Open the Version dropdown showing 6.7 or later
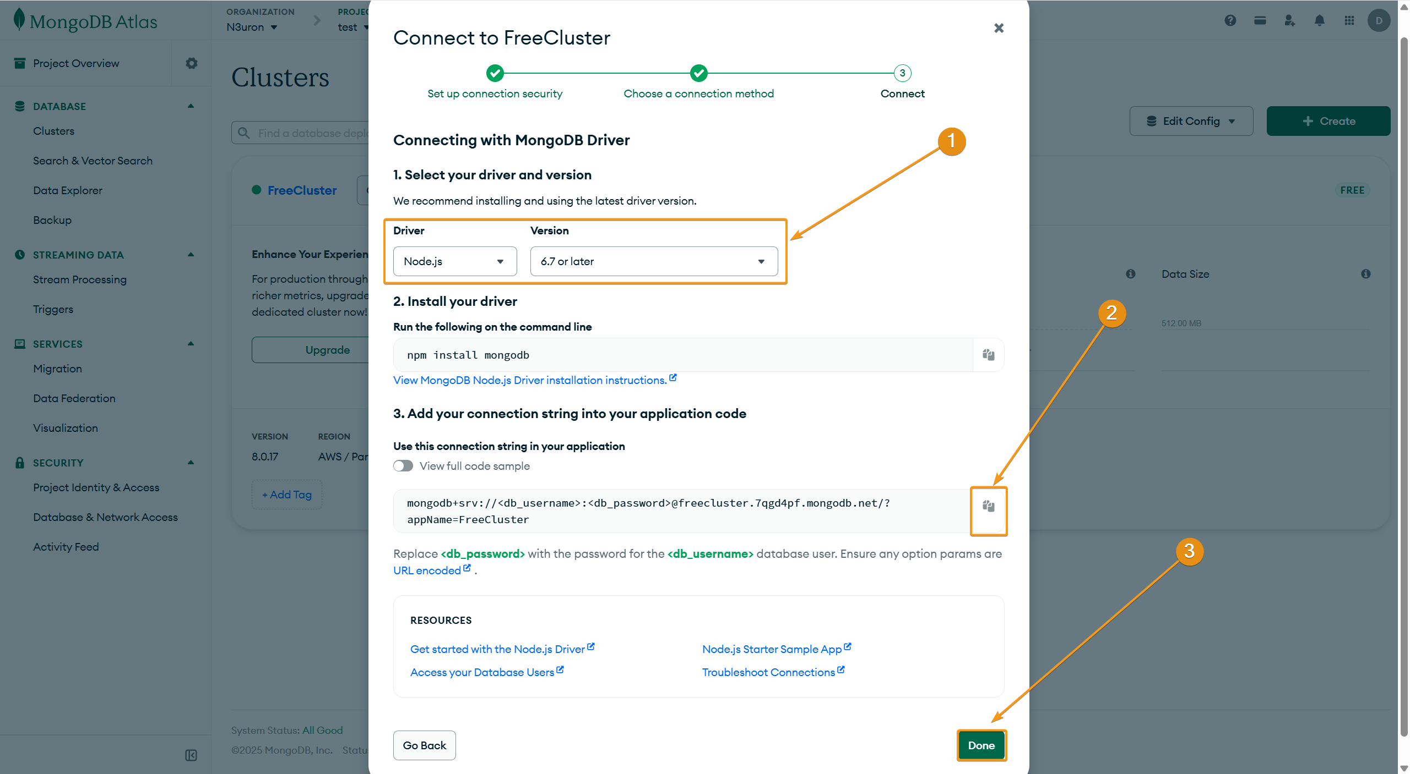The width and height of the screenshot is (1410, 774). [x=654, y=261]
